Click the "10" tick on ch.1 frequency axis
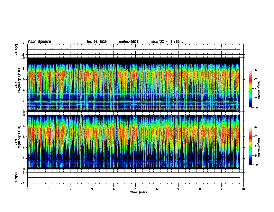 coord(23,58)
